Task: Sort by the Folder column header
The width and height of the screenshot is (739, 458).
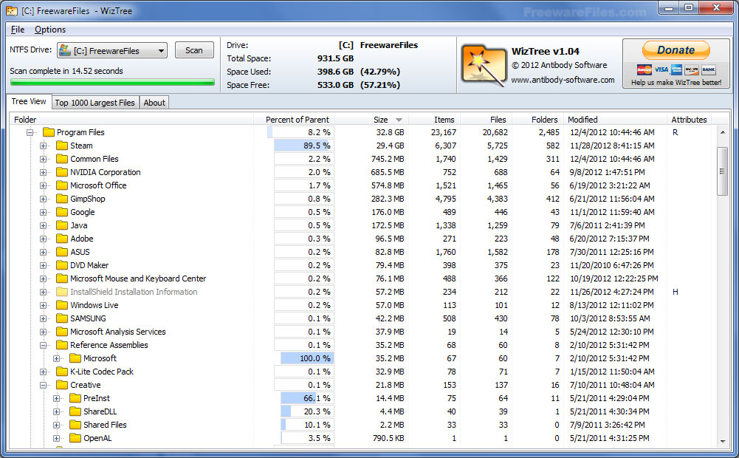Action: click(x=132, y=120)
